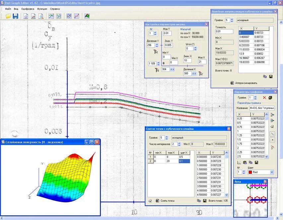
Task: Click copy icon near Всего точек: 135
Action: [x=199, y=201]
